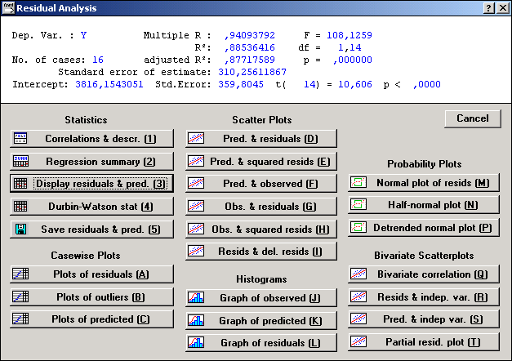Click the histogram icon on Graph of residuals (L)
The width and height of the screenshot is (512, 361).
[196, 343]
